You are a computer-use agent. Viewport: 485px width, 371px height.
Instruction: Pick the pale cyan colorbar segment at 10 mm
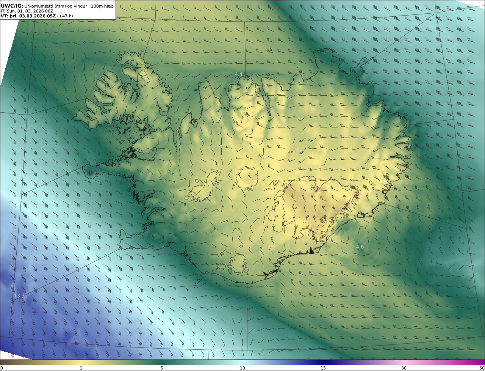pyautogui.click(x=242, y=362)
